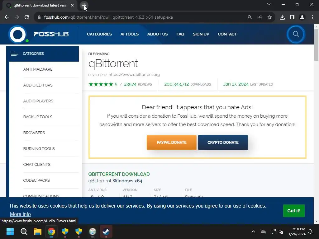Open Windows taskbar search
319x239 pixels.
click(x=24, y=232)
